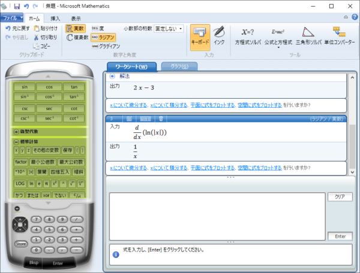Click worksheet scrollbar down arrow
The image size is (360, 273).
(x=352, y=172)
